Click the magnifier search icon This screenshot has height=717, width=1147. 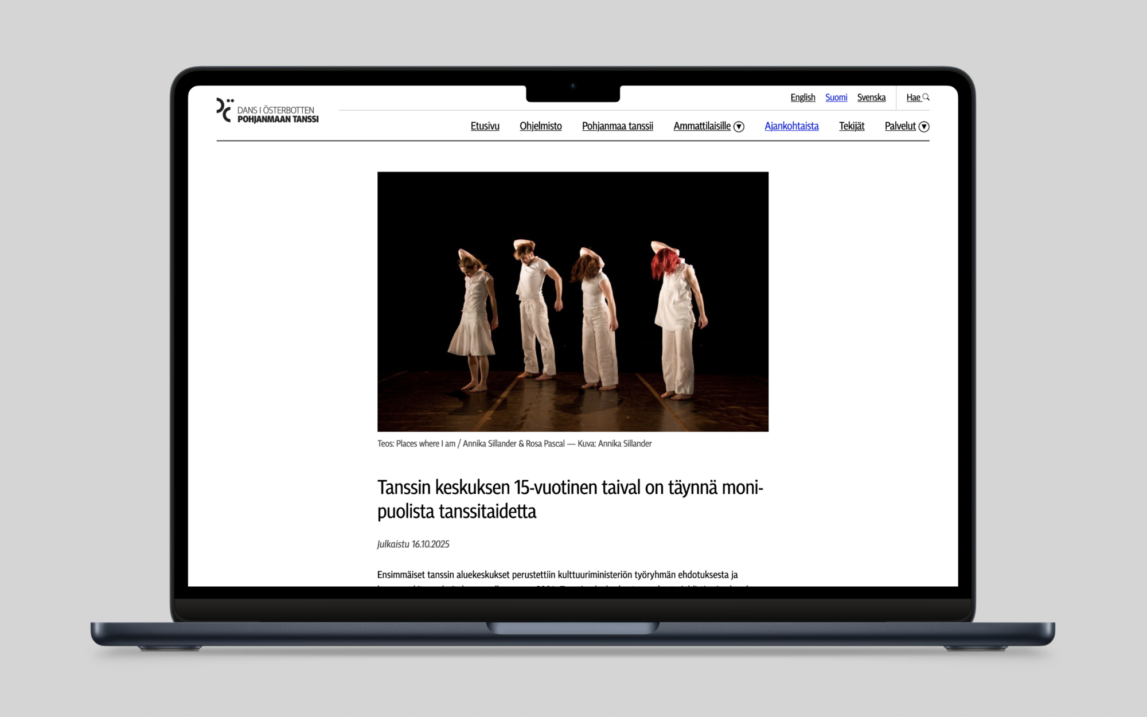tap(926, 97)
